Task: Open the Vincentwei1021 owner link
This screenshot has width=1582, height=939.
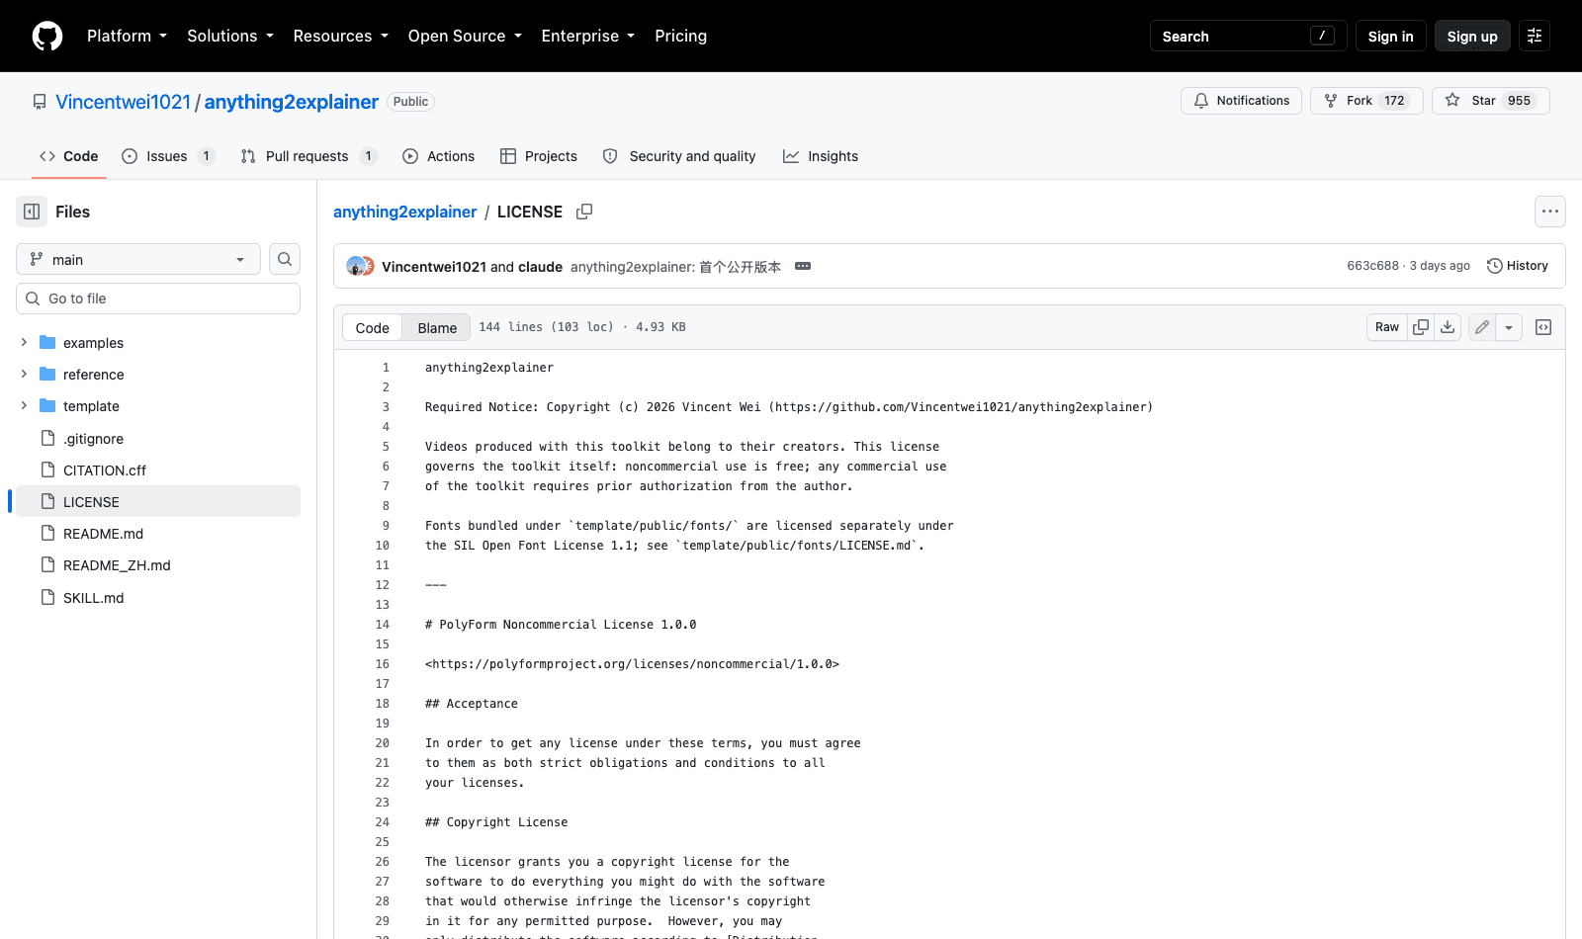Action: click(x=123, y=102)
